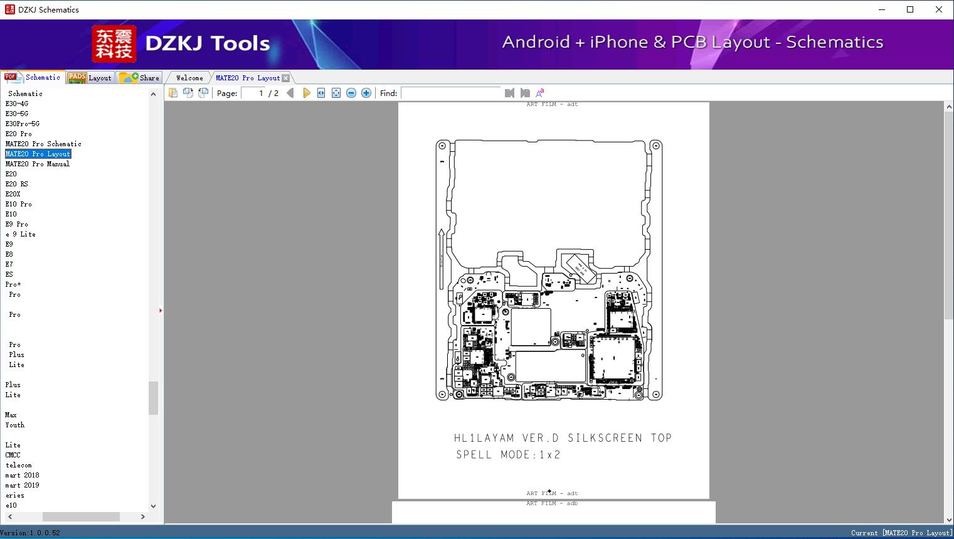Viewport: 954px width, 539px height.
Task: Toggle match case search option
Action: click(x=539, y=93)
